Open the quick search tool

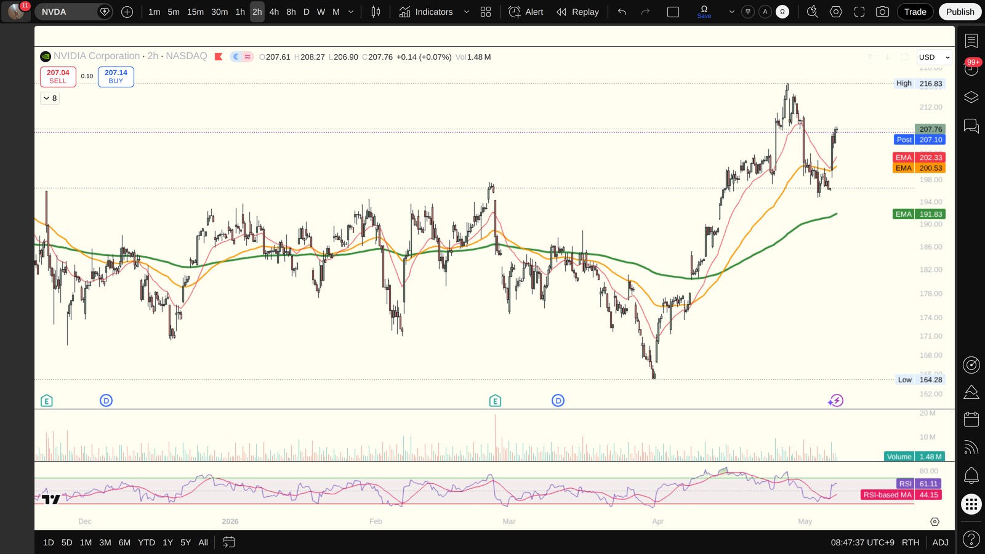[812, 12]
